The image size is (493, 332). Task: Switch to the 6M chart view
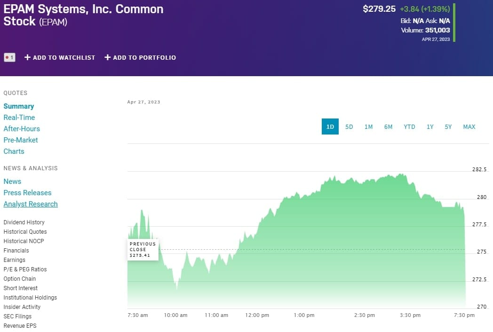point(388,126)
